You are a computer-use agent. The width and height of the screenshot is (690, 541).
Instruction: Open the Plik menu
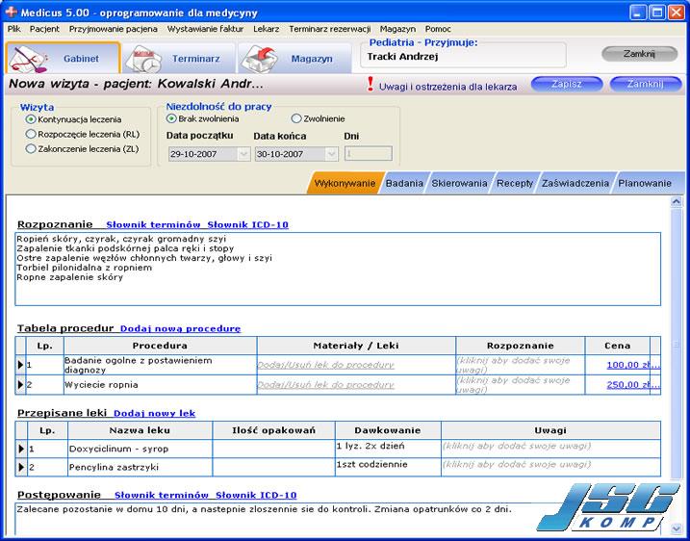[x=14, y=29]
